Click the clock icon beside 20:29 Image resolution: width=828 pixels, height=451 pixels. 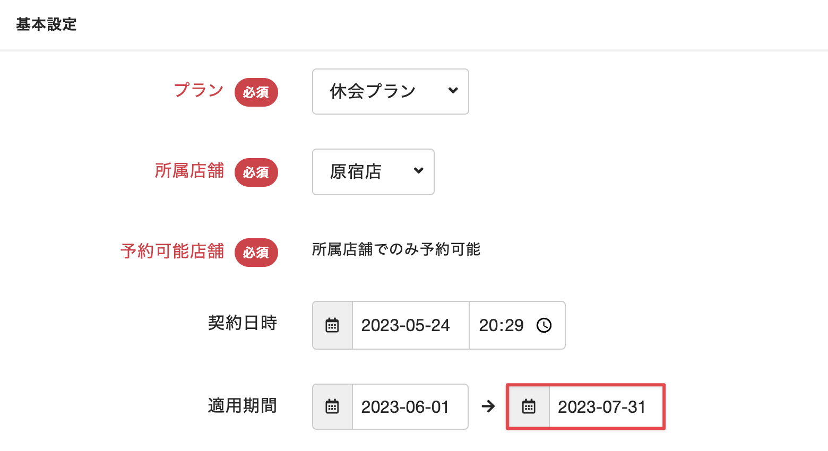click(x=544, y=325)
